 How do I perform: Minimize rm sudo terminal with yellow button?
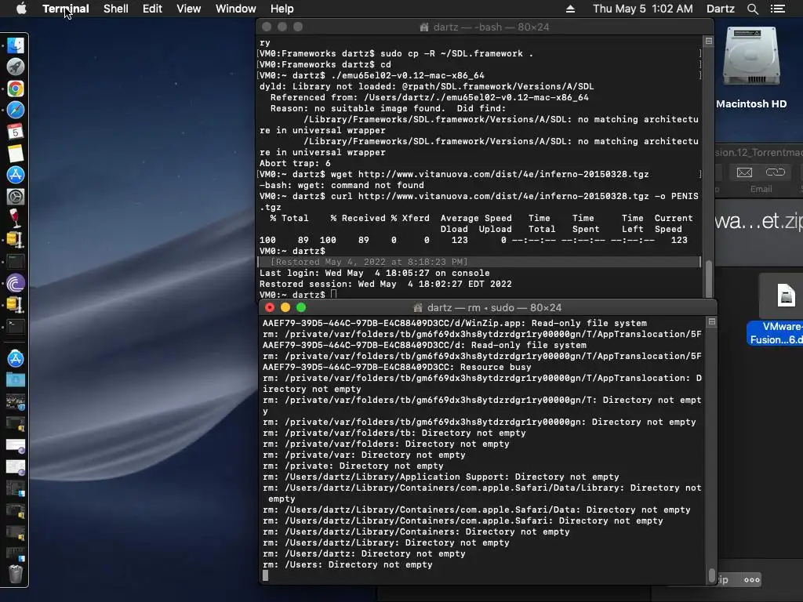(285, 307)
